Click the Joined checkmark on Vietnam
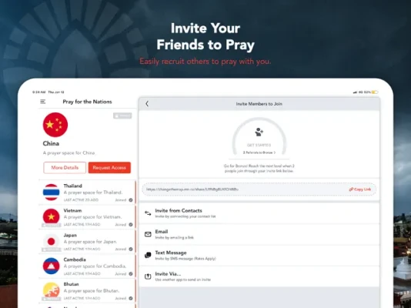Viewport: 411px width, 308px height. 131,225
